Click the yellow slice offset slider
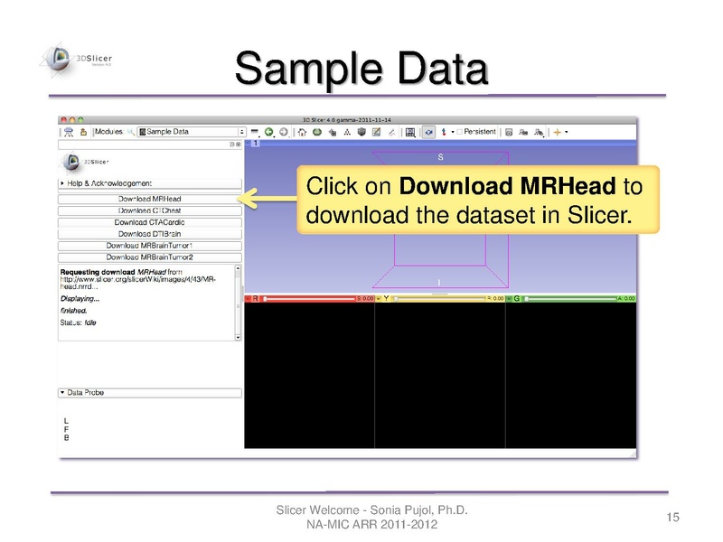The image size is (723, 542). 439,299
